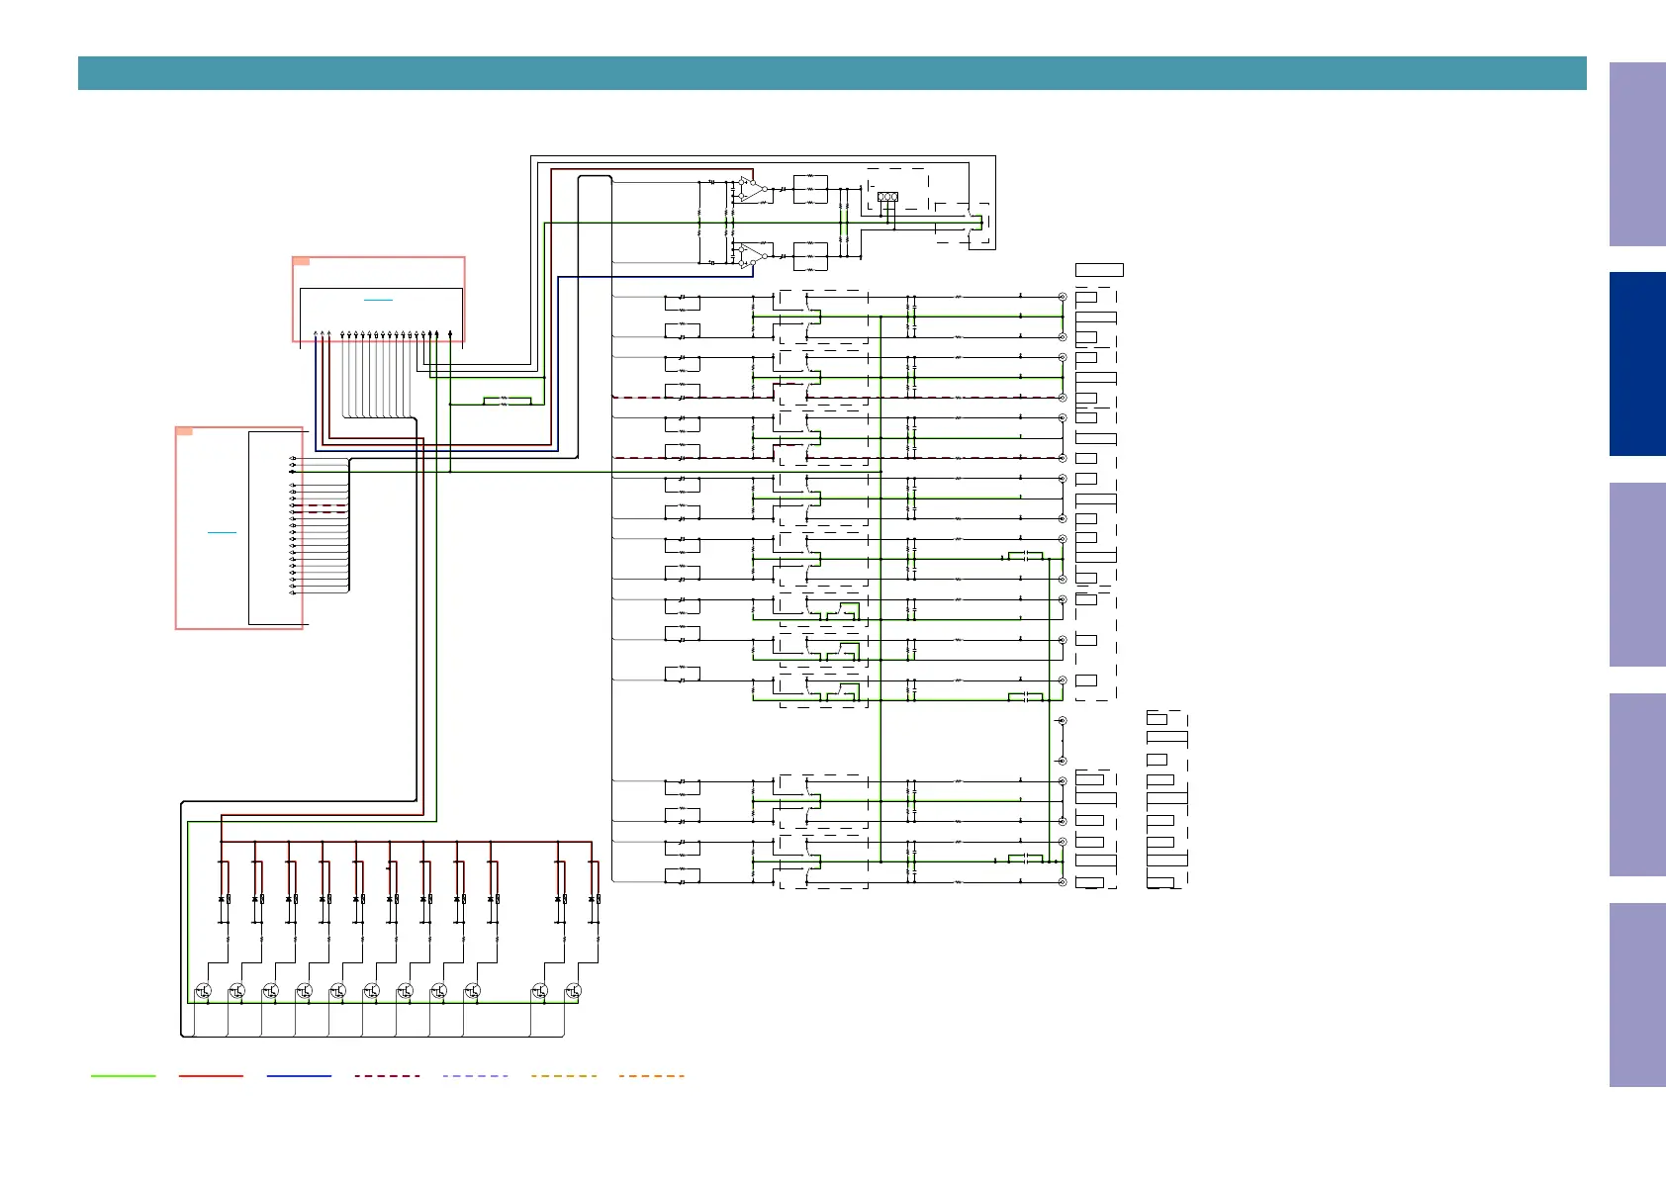Click the solid green legend line
1666x1178 pixels.
[x=123, y=1075]
